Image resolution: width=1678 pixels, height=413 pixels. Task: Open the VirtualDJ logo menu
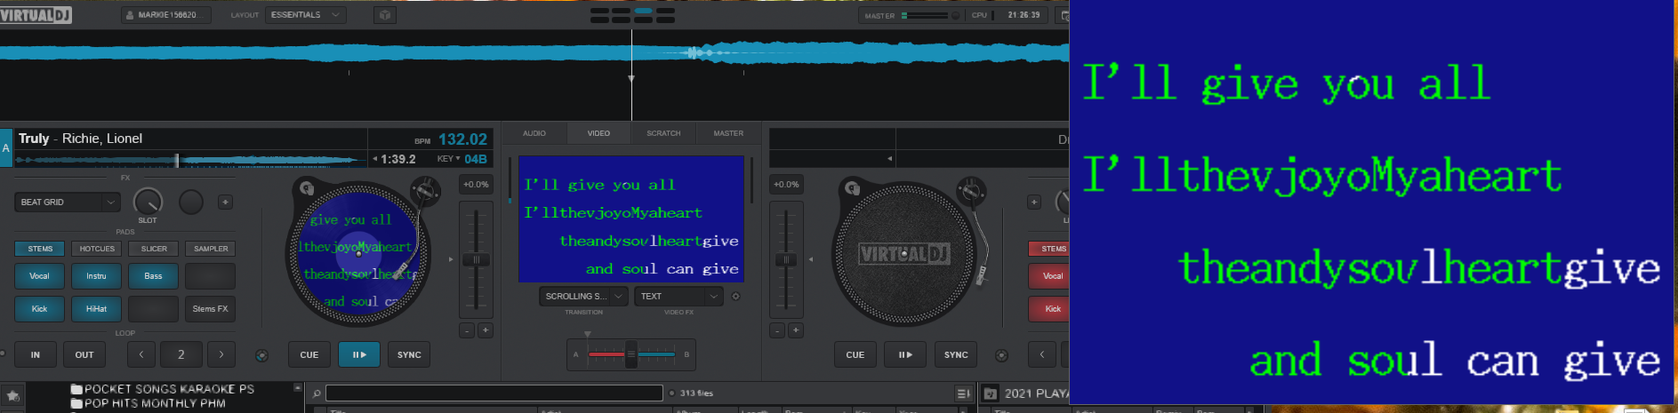click(36, 15)
